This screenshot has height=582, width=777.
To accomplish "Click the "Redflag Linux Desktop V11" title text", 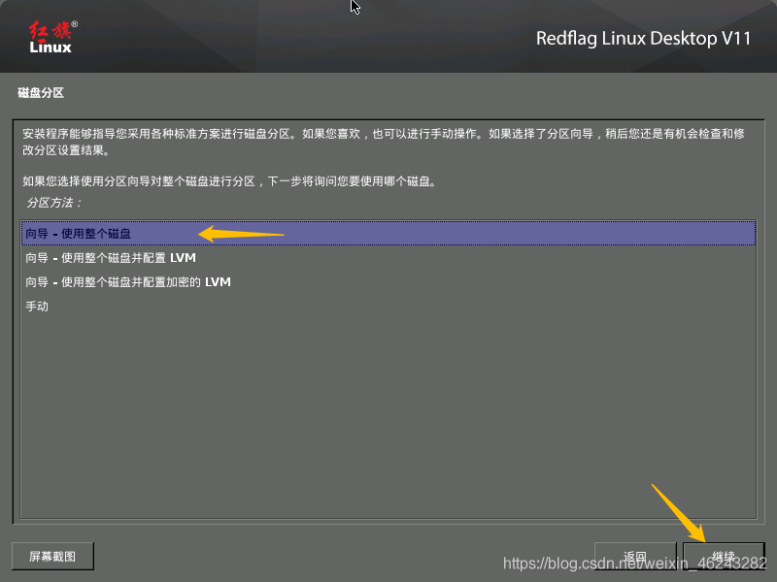I will pyautogui.click(x=646, y=39).
